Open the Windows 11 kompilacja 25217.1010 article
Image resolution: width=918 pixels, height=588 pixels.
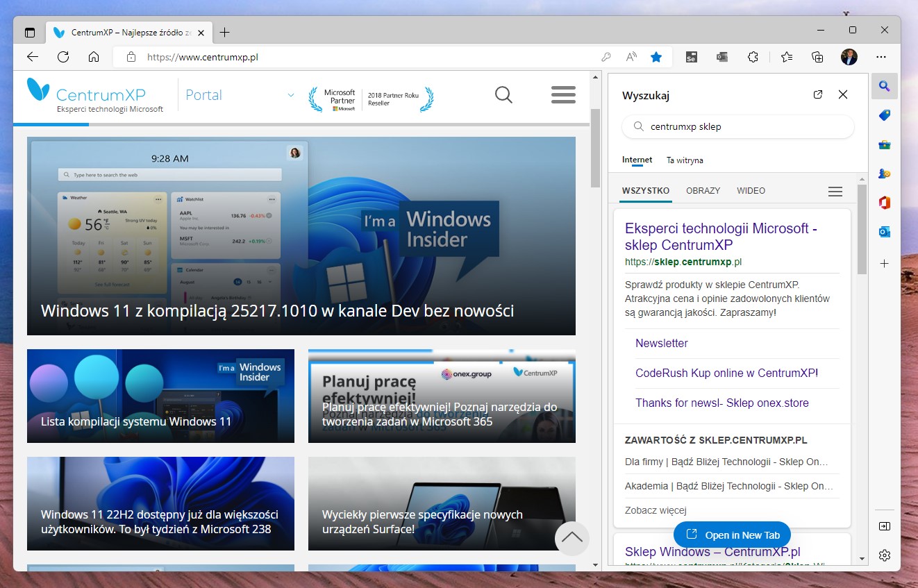pyautogui.click(x=301, y=236)
